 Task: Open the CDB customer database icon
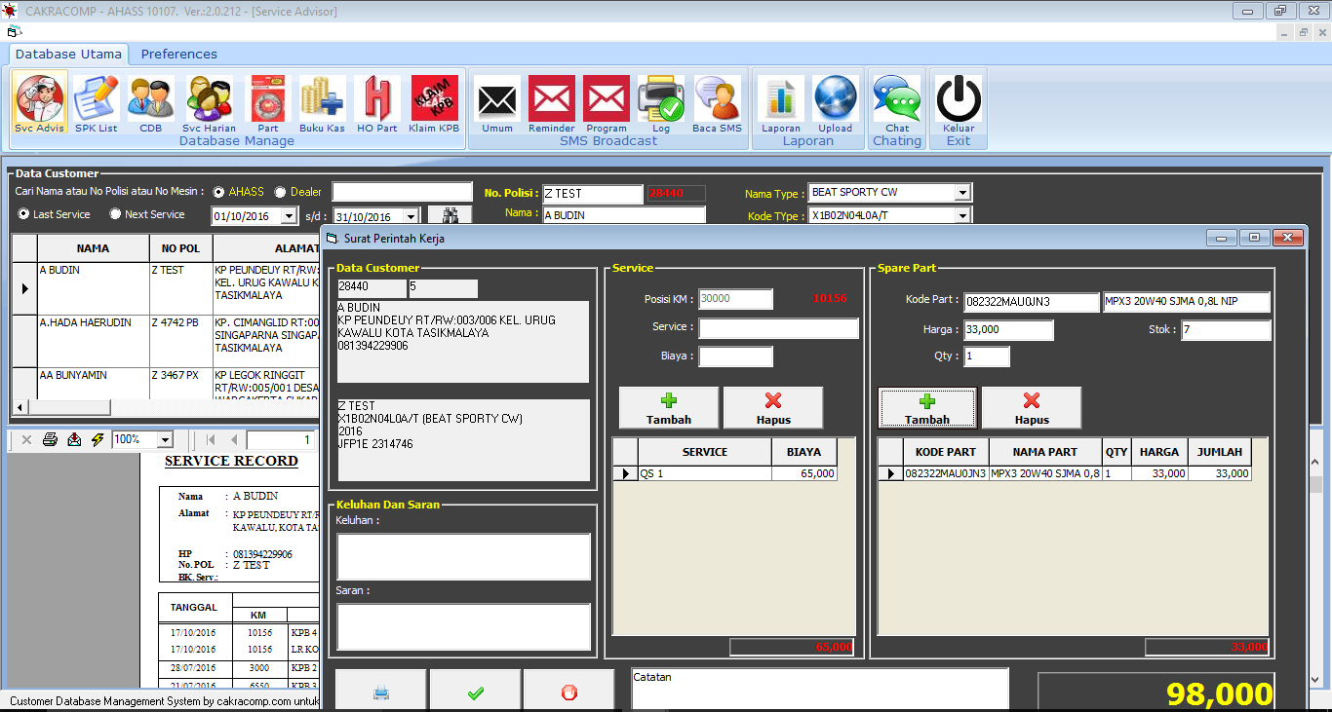click(150, 101)
